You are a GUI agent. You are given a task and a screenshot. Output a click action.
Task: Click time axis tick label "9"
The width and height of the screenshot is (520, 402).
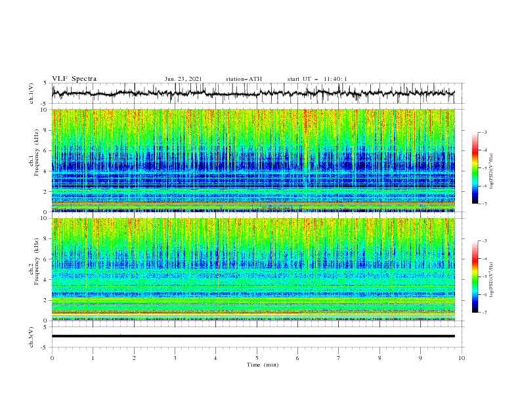tap(420, 358)
